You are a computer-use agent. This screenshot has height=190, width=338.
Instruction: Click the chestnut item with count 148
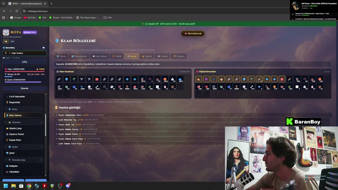click(x=312, y=79)
